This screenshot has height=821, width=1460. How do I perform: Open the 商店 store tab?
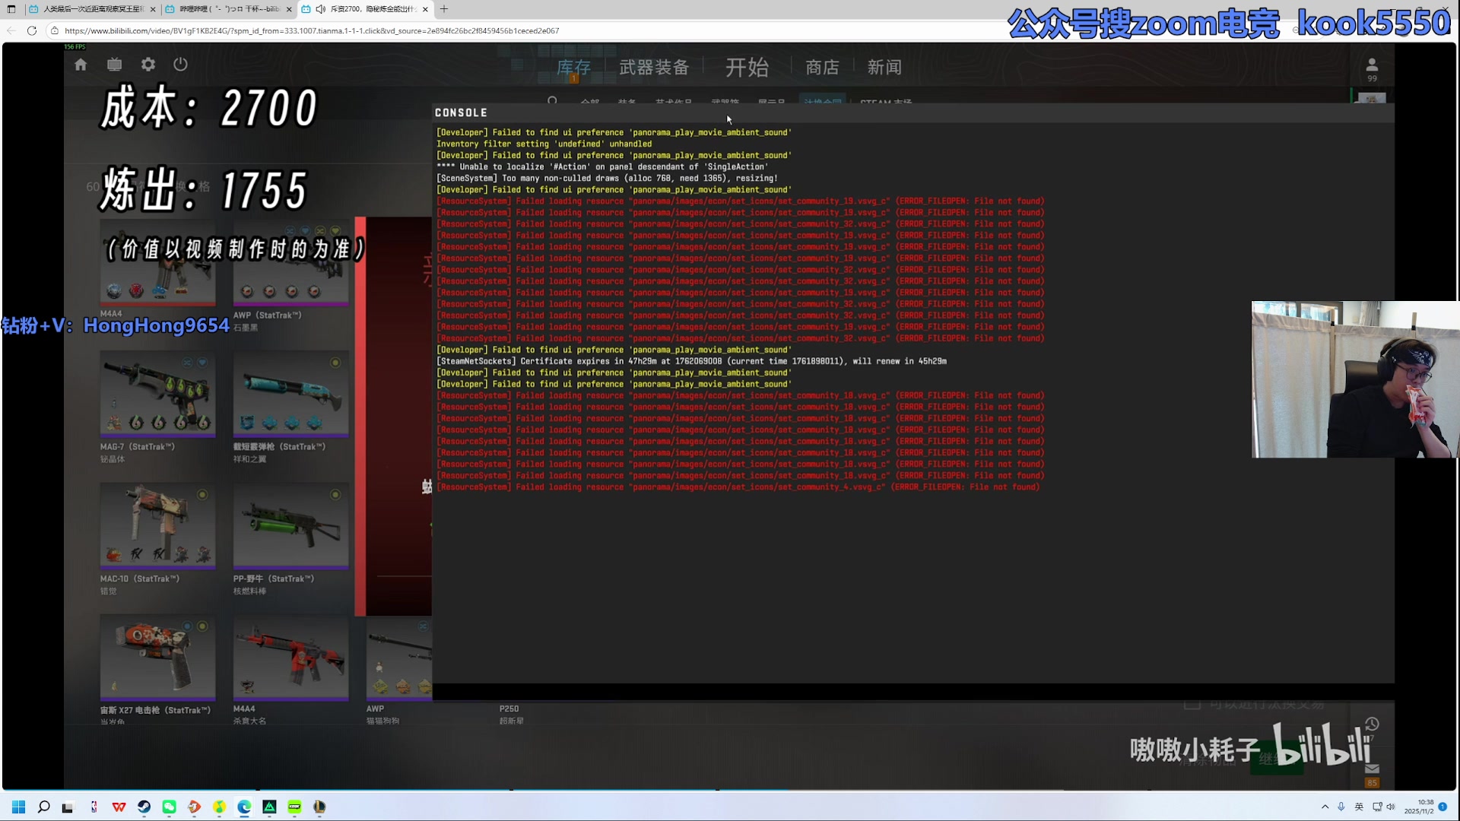822,68
